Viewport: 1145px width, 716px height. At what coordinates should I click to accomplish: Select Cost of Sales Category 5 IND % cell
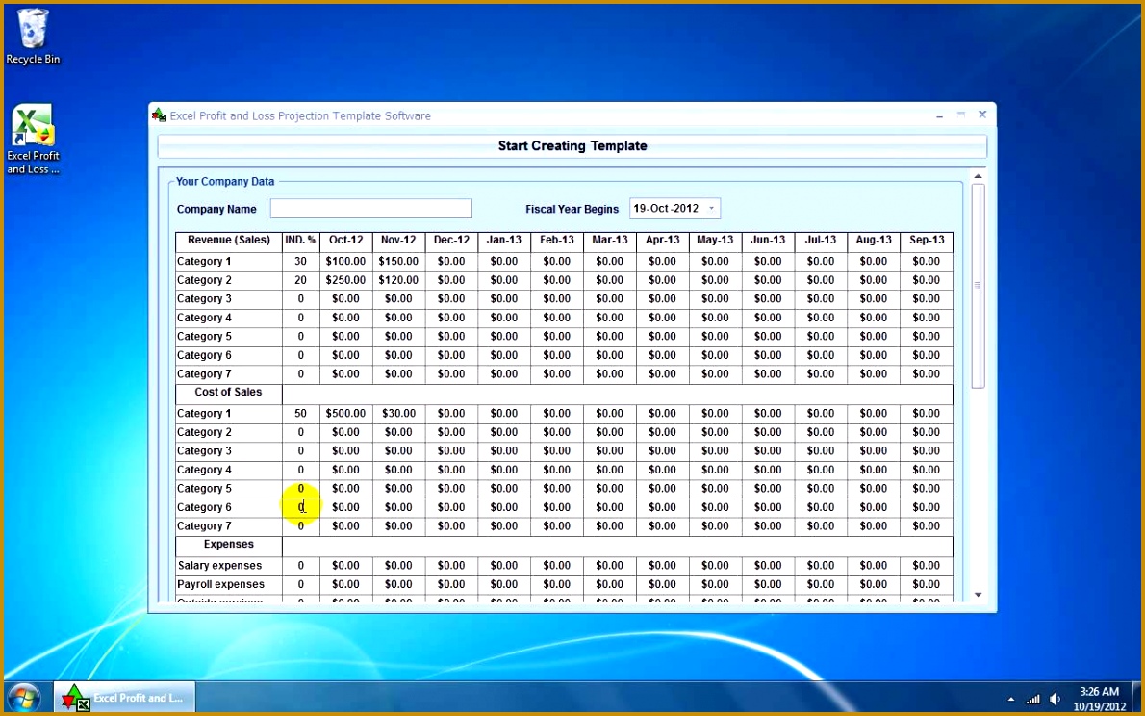pos(301,488)
